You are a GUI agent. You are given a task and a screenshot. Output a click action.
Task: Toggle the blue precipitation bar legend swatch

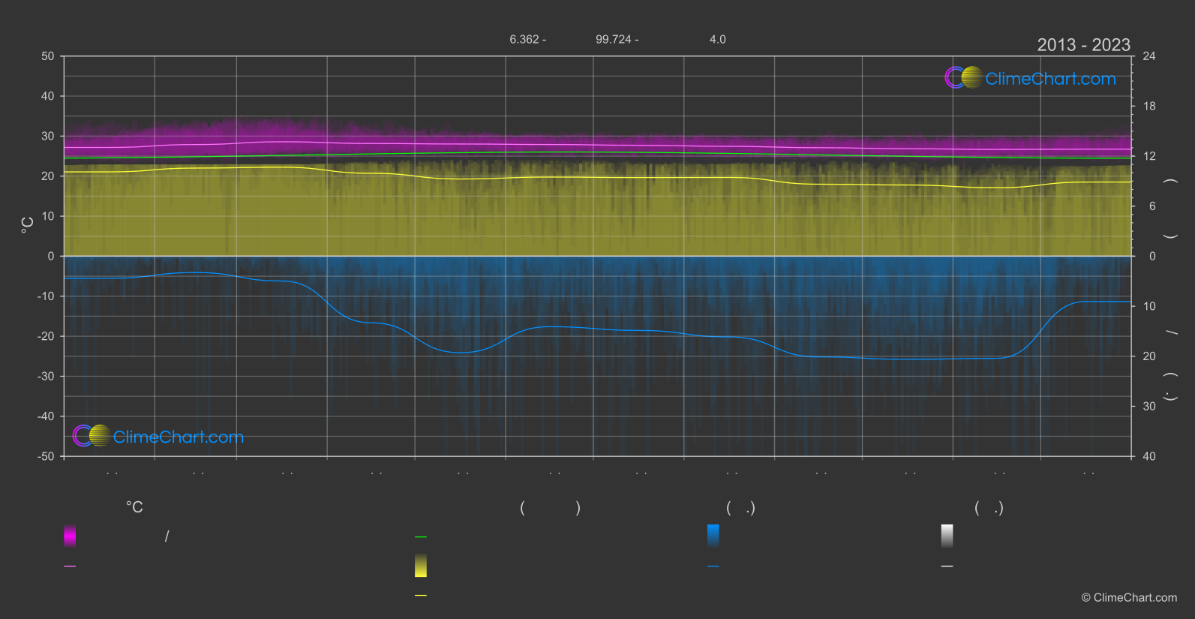pos(713,536)
